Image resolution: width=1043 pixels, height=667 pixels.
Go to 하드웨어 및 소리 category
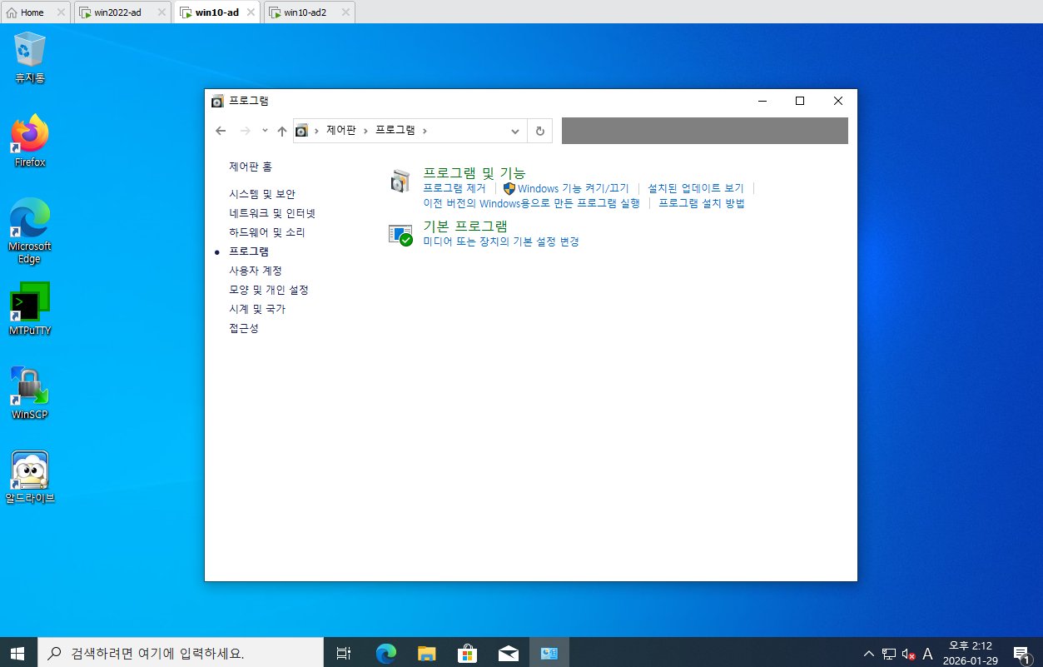(267, 232)
